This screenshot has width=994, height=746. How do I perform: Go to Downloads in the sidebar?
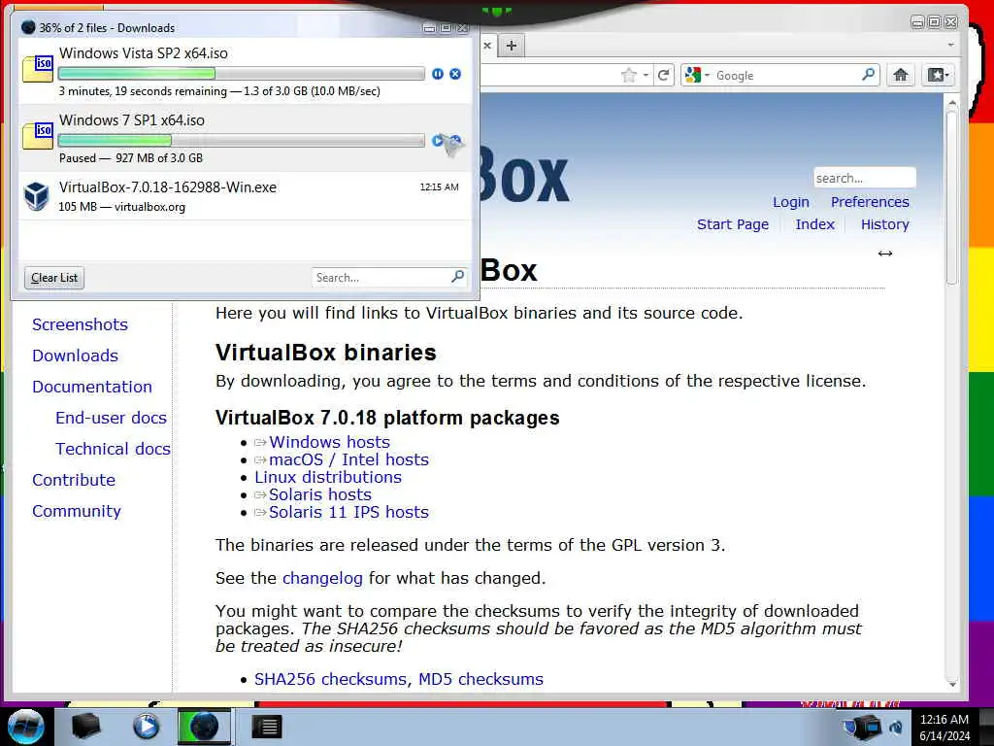tap(75, 356)
